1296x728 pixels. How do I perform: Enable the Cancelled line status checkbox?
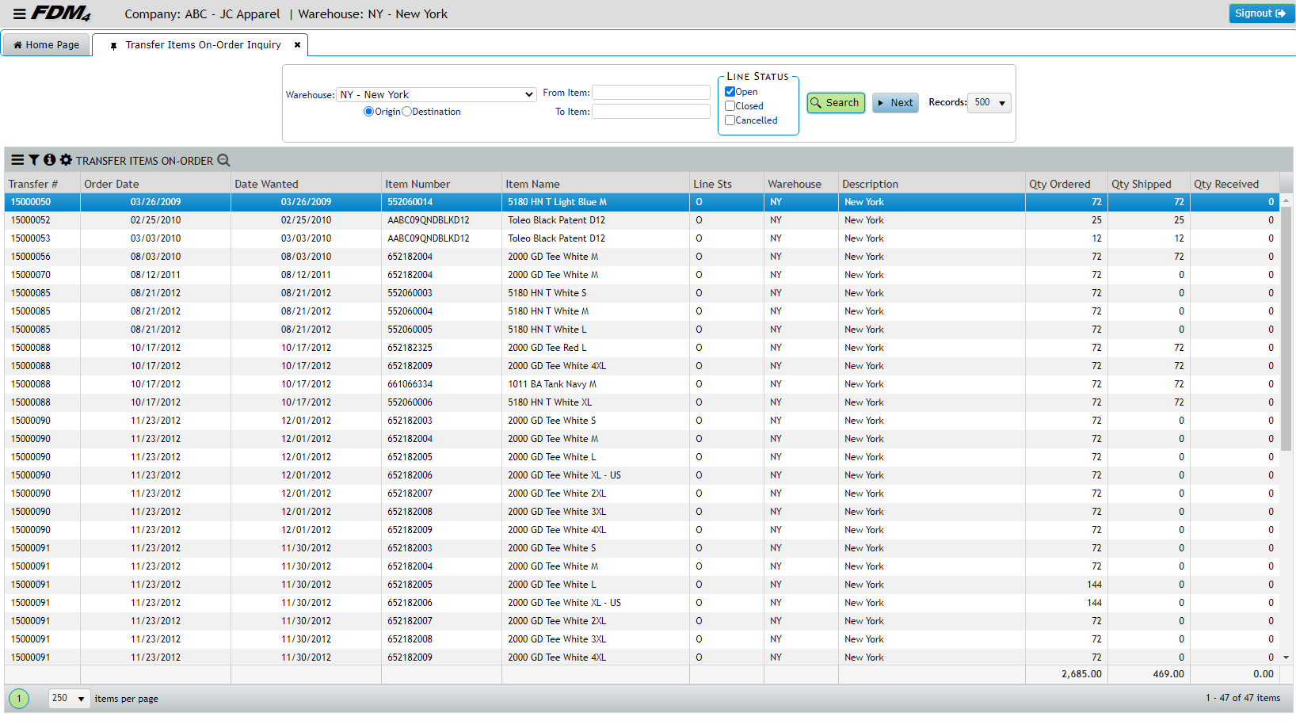click(x=730, y=120)
